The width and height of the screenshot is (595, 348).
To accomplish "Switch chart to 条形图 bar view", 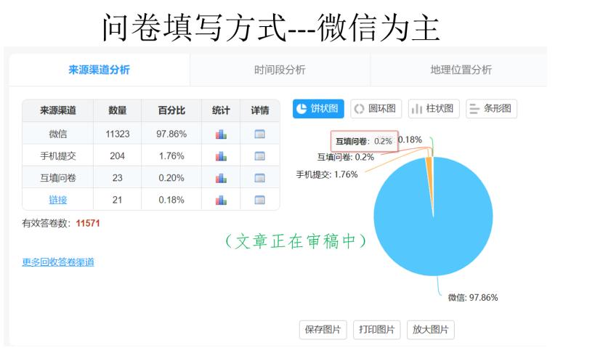I will tap(491, 109).
